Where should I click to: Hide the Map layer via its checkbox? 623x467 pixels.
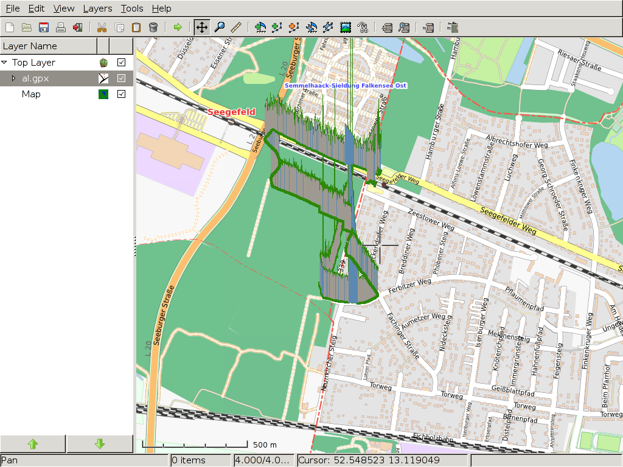[x=121, y=94]
